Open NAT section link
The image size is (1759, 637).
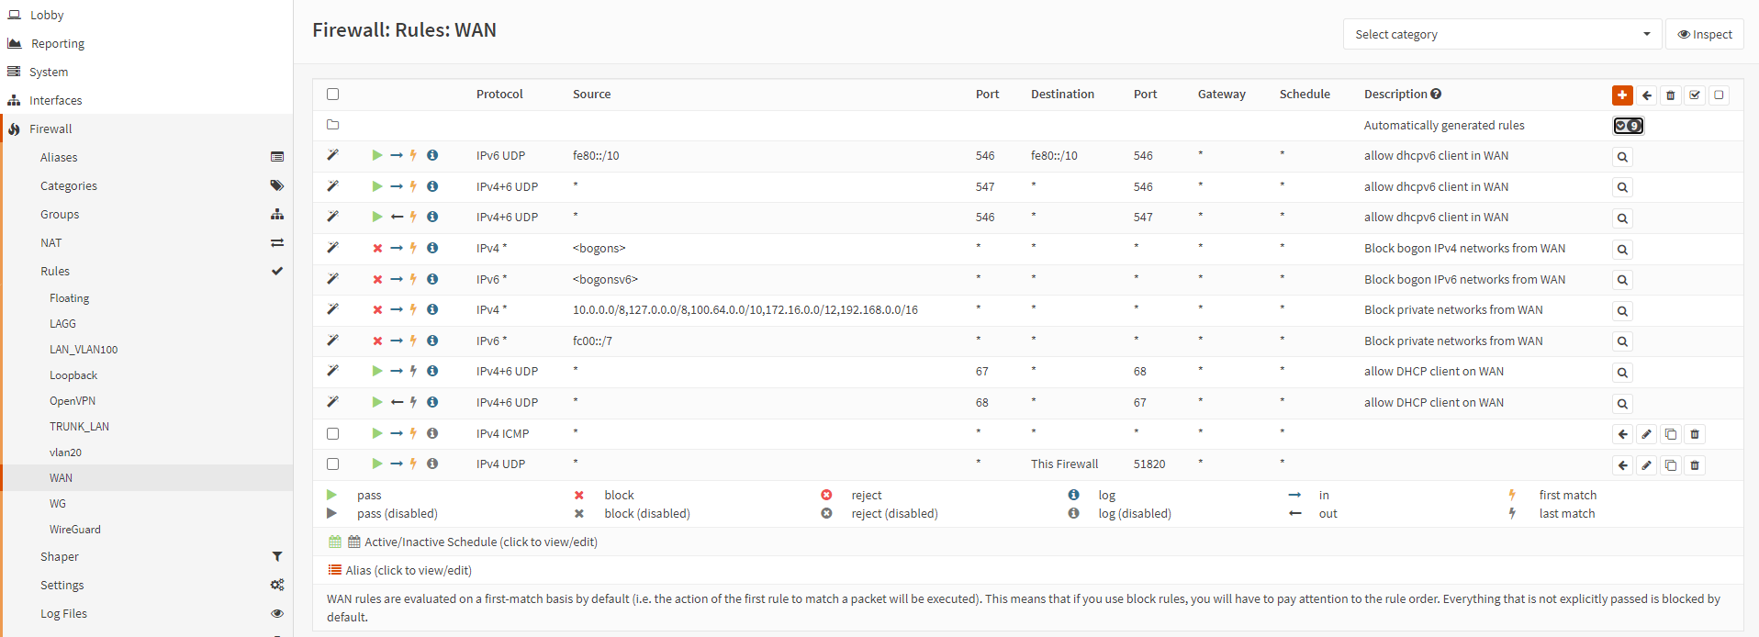tap(51, 242)
